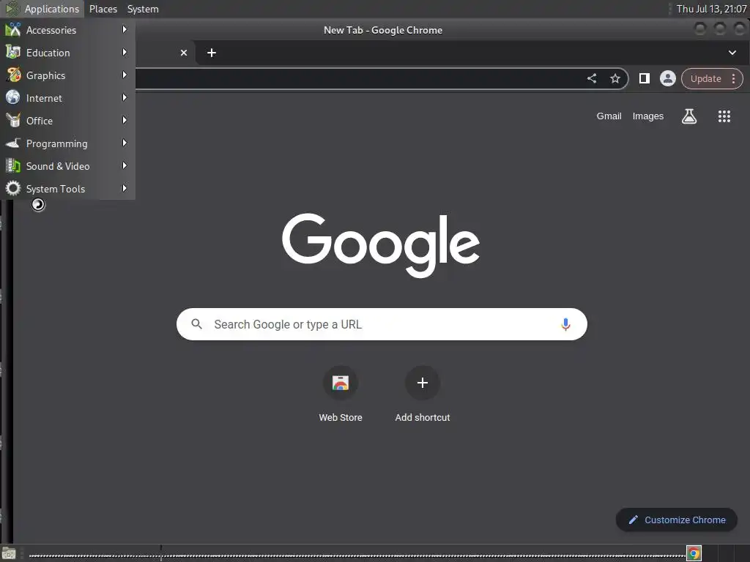Click the clock showing Thu Jul 13, 21:07

tap(711, 9)
